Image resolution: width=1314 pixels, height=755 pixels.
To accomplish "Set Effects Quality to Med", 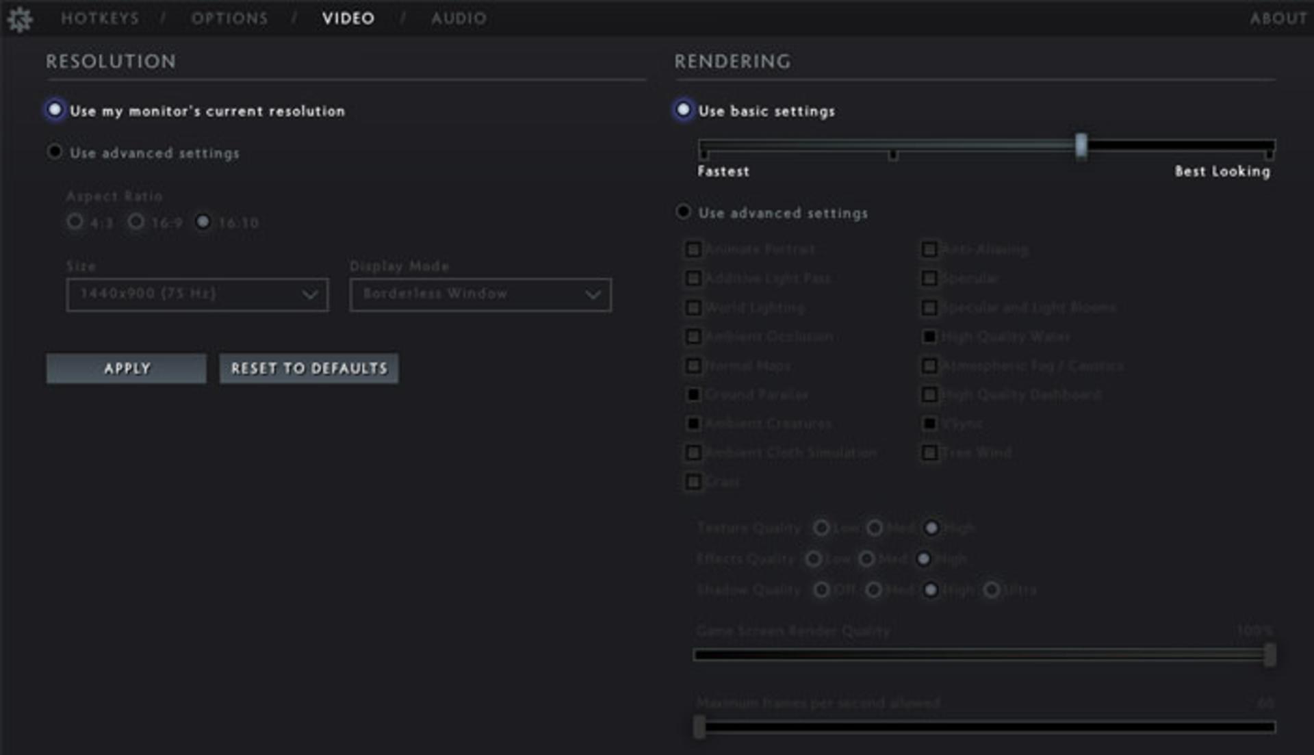I will (866, 559).
